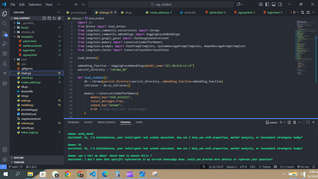
Task: Click the main branch status item
Action: (14, 167)
